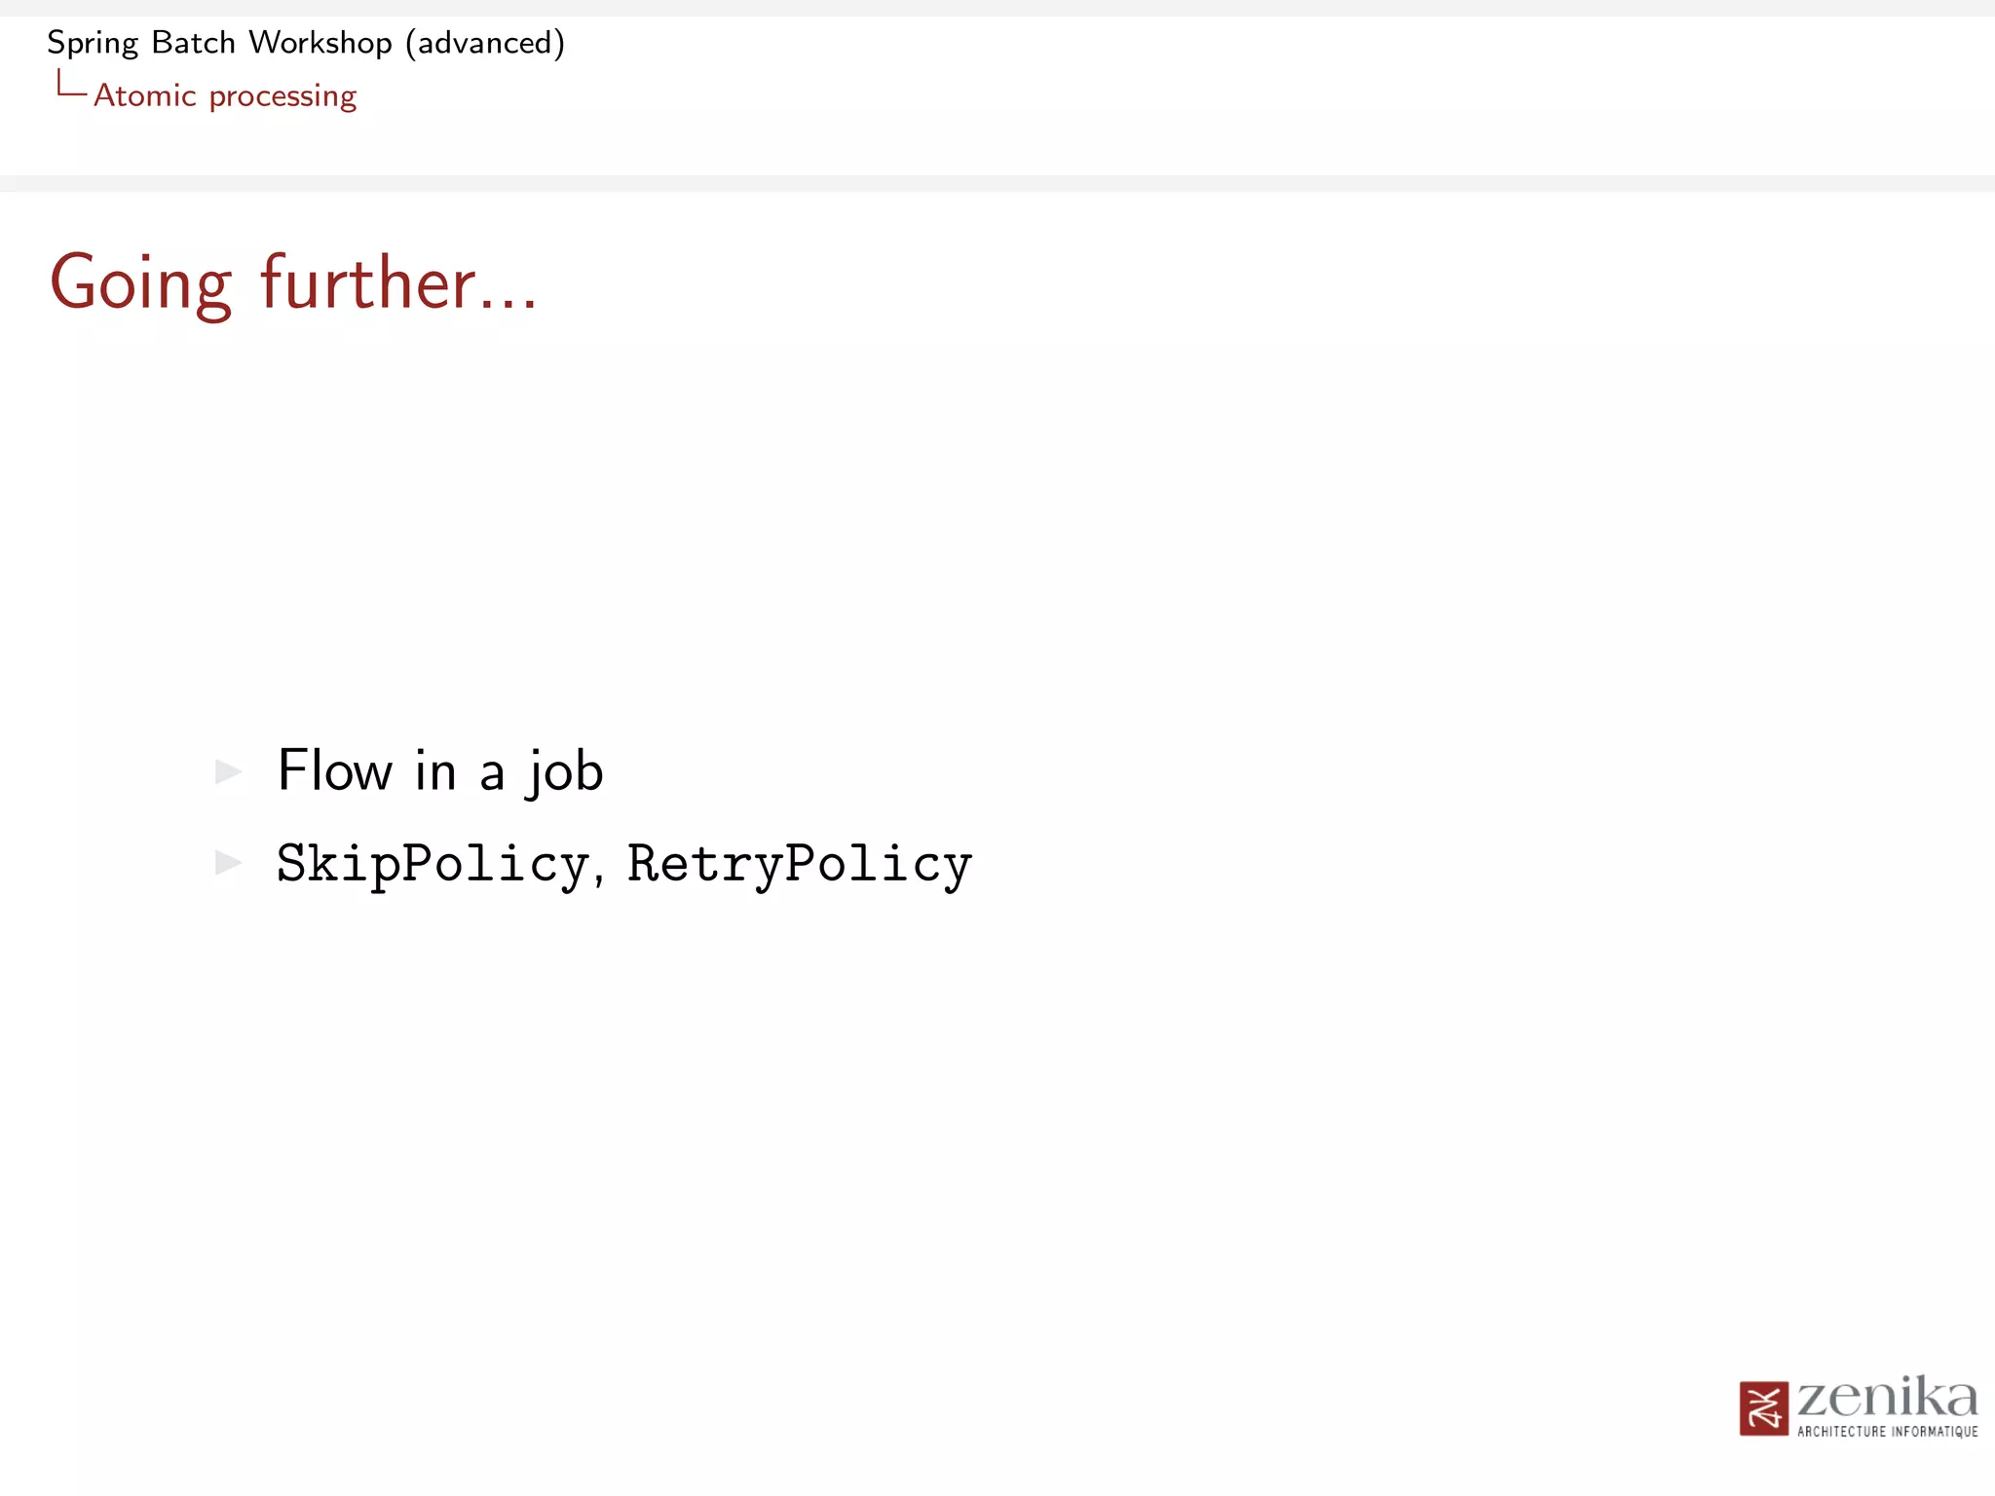Click the 'Going further...' slide title
The width and height of the screenshot is (1995, 1496).
[293, 283]
